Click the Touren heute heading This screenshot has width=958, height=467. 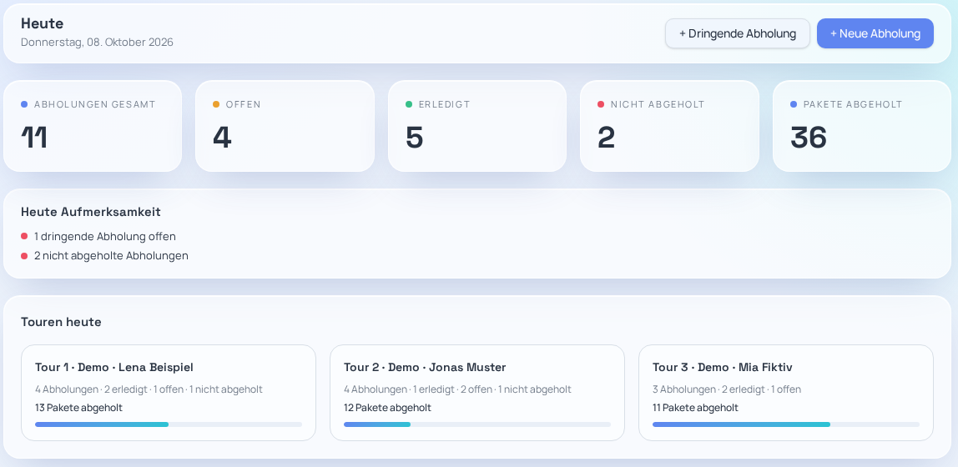[61, 322]
